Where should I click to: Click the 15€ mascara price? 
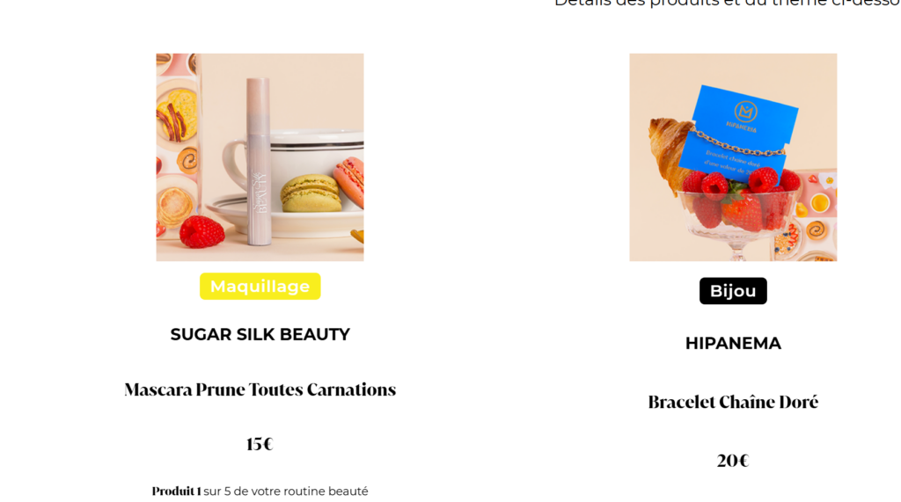[260, 444]
